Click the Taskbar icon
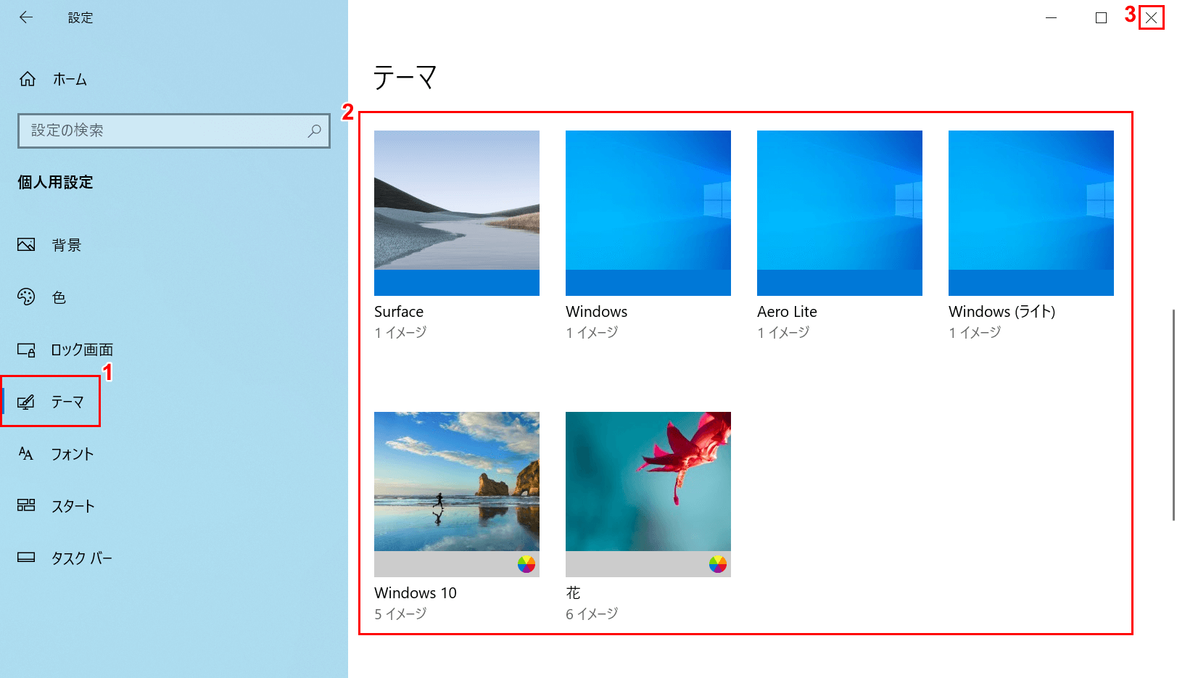This screenshot has width=1177, height=678. tap(26, 558)
